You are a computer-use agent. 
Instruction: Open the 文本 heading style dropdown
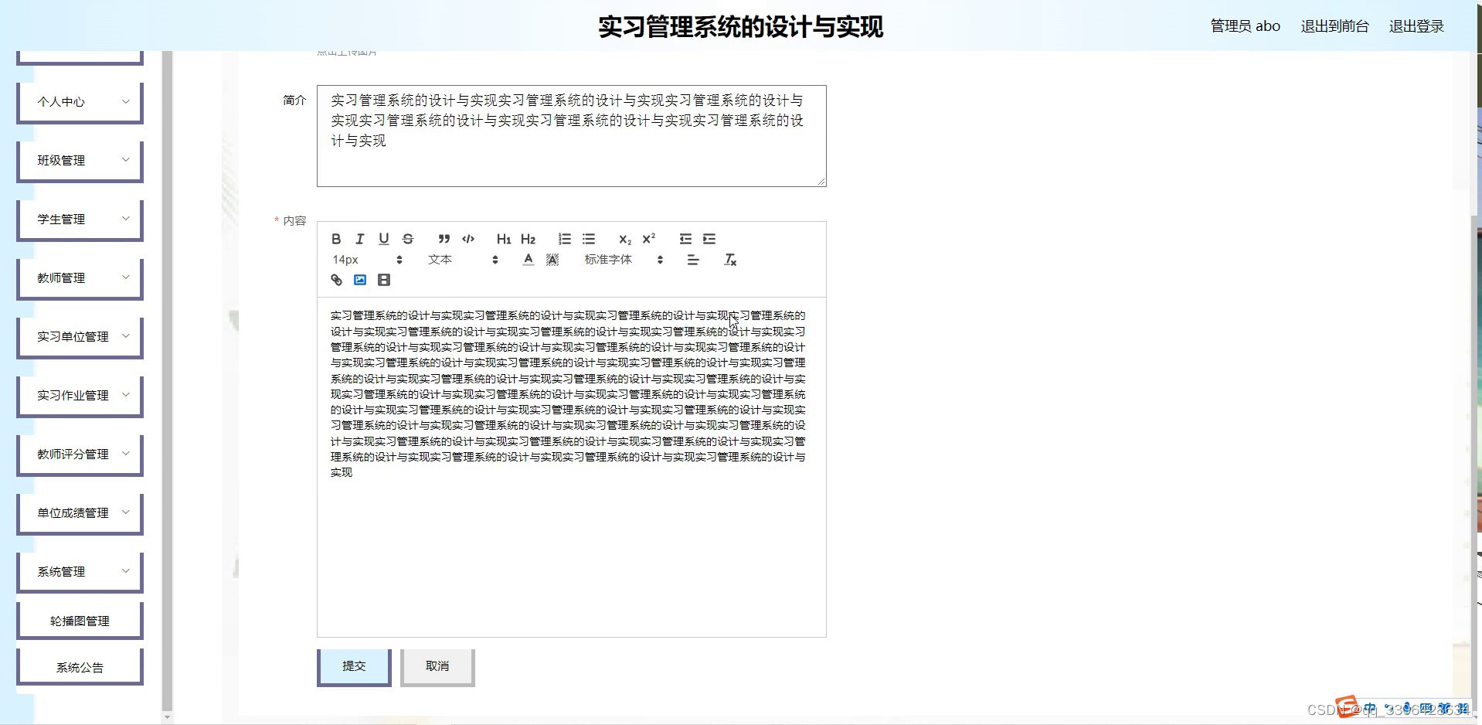(463, 260)
